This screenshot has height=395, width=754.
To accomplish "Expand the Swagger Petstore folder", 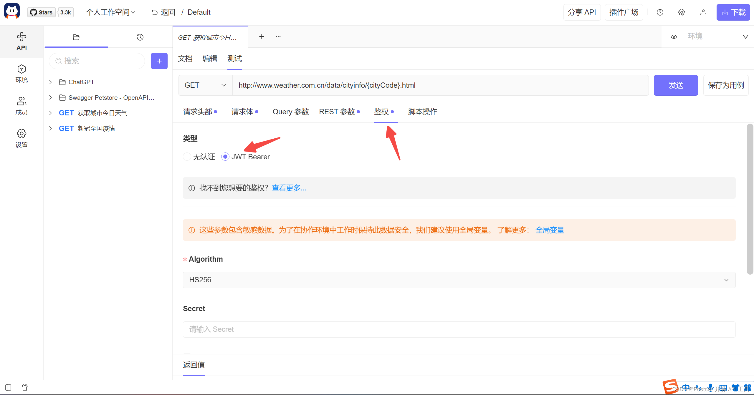I will coord(50,97).
